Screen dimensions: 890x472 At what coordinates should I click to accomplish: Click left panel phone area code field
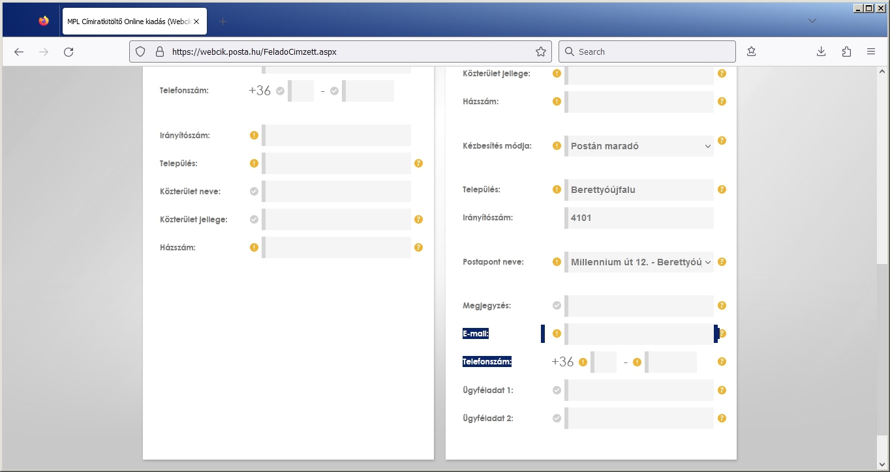click(301, 91)
